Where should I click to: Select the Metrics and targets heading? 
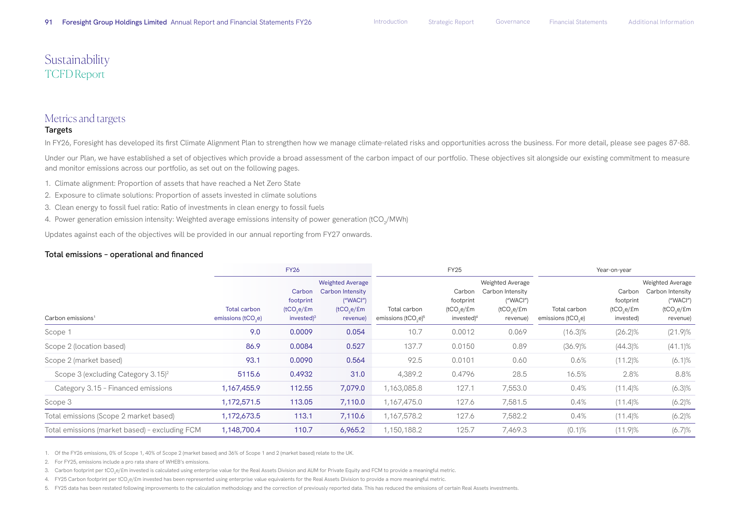click(85, 118)
